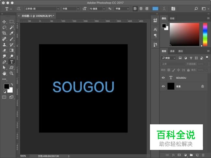Open the extra tools ellipsis menu
The width and height of the screenshot is (211, 158).
4,79
